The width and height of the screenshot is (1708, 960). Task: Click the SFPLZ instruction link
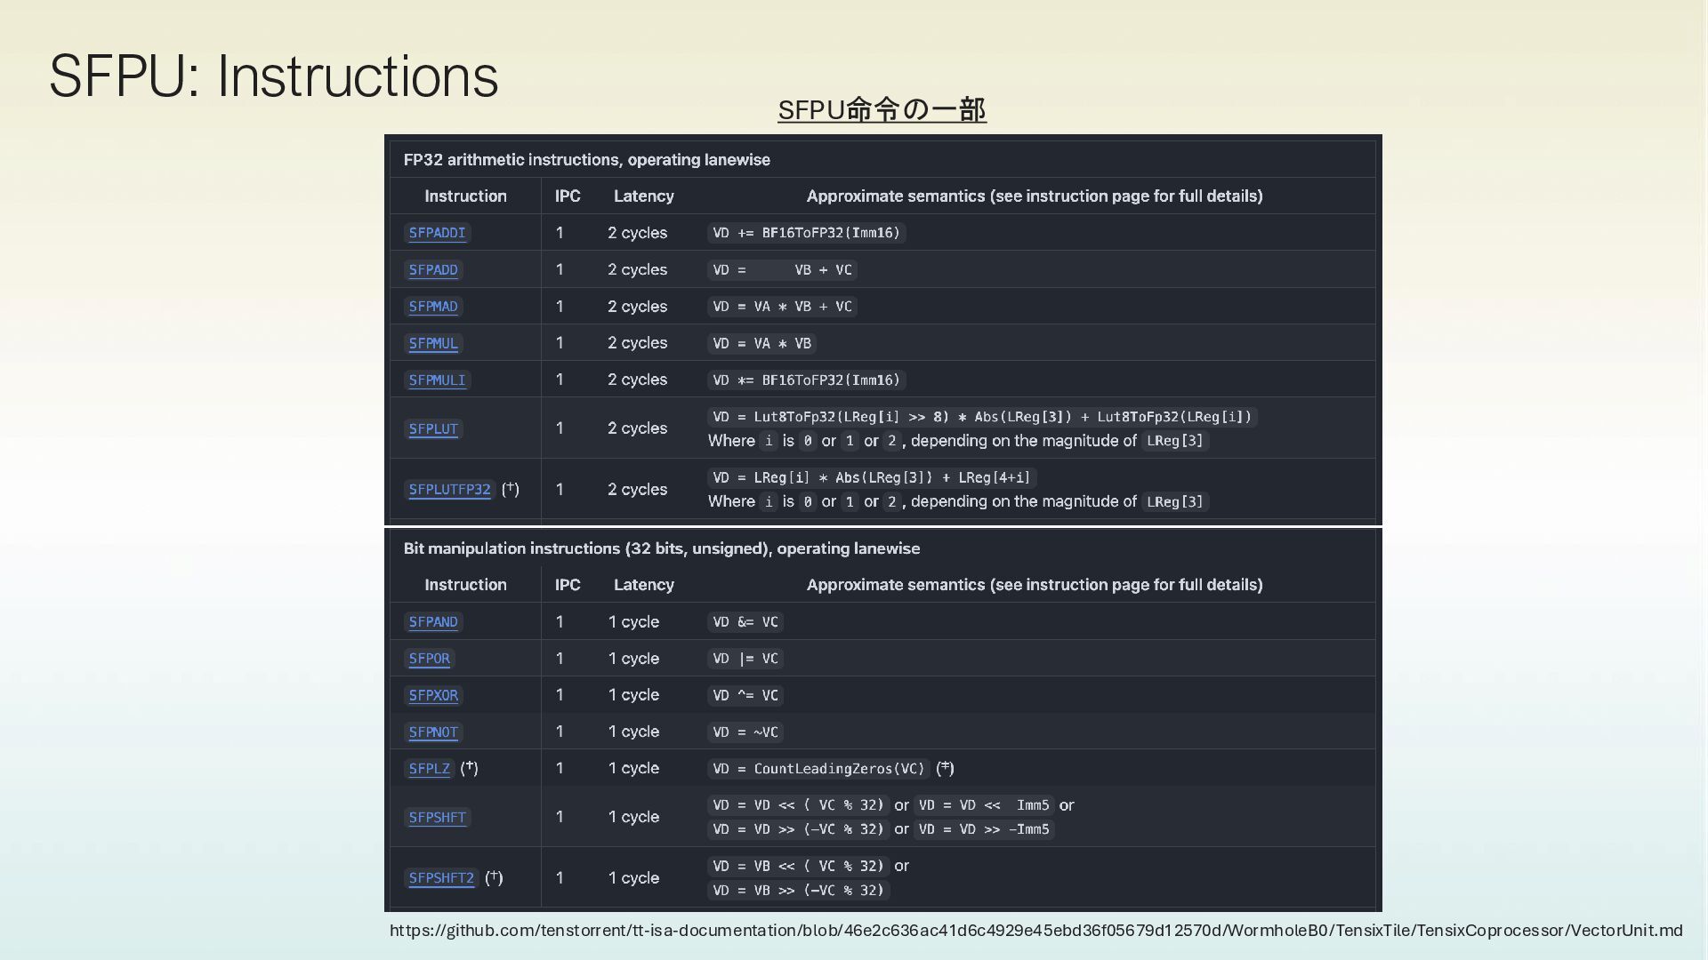pos(429,769)
